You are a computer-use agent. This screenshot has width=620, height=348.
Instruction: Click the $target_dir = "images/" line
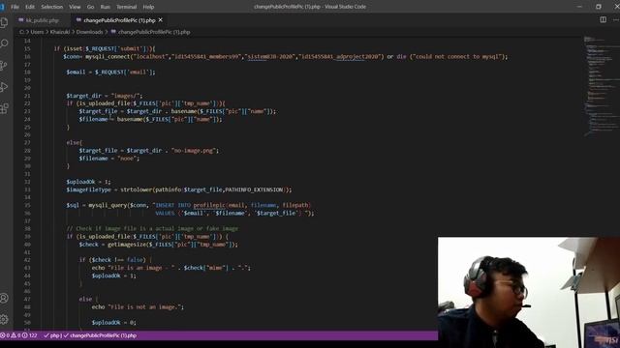click(x=105, y=96)
